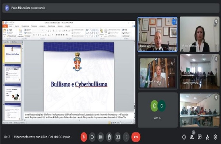Open the Altri 17 participants tile
221x144 pixels.
158,110
